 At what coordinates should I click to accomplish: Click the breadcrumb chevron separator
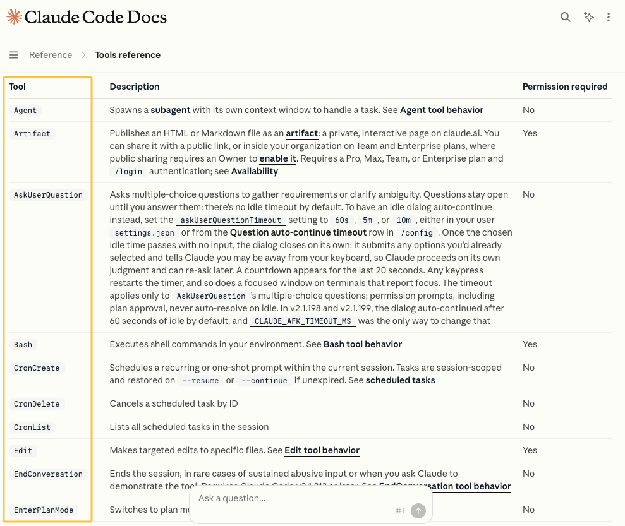point(83,55)
